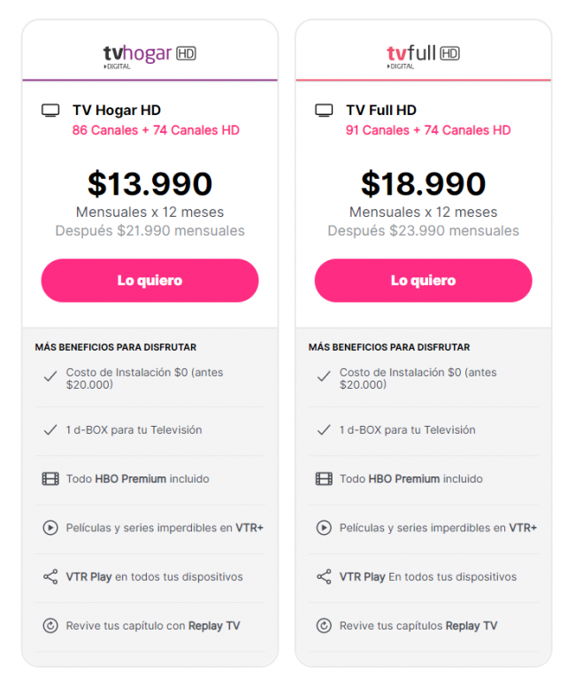The image size is (575, 680).
Task: Click the d-BOX checkmark in Full plan
Action: [324, 429]
